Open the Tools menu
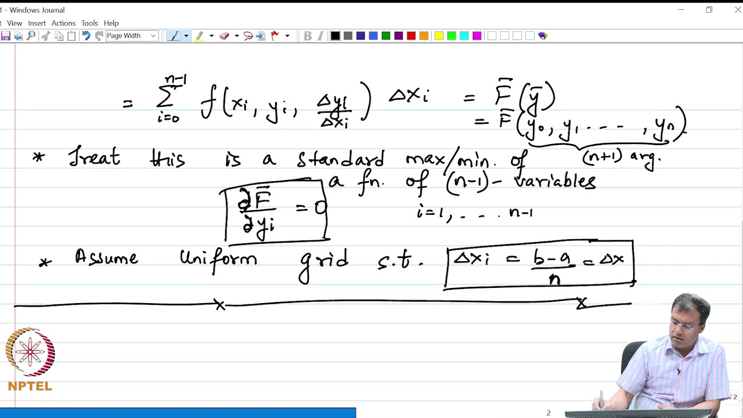 pyautogui.click(x=89, y=23)
